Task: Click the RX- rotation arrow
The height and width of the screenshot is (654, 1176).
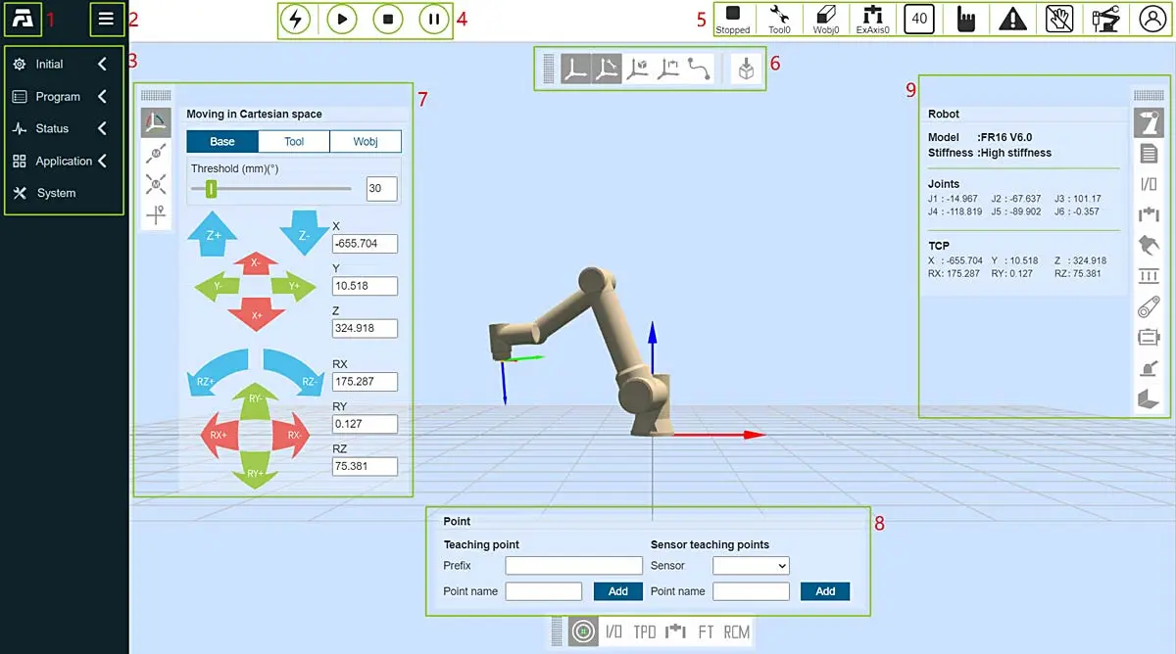Action: coord(295,434)
